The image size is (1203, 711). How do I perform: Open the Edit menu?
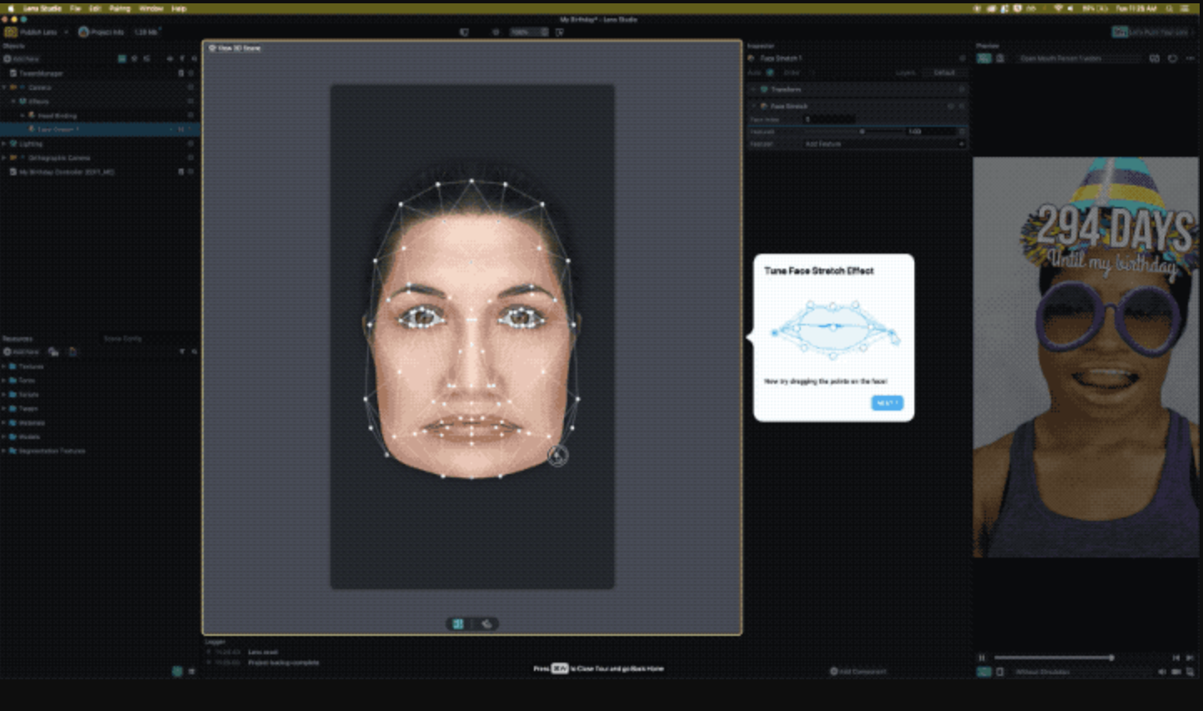(95, 8)
